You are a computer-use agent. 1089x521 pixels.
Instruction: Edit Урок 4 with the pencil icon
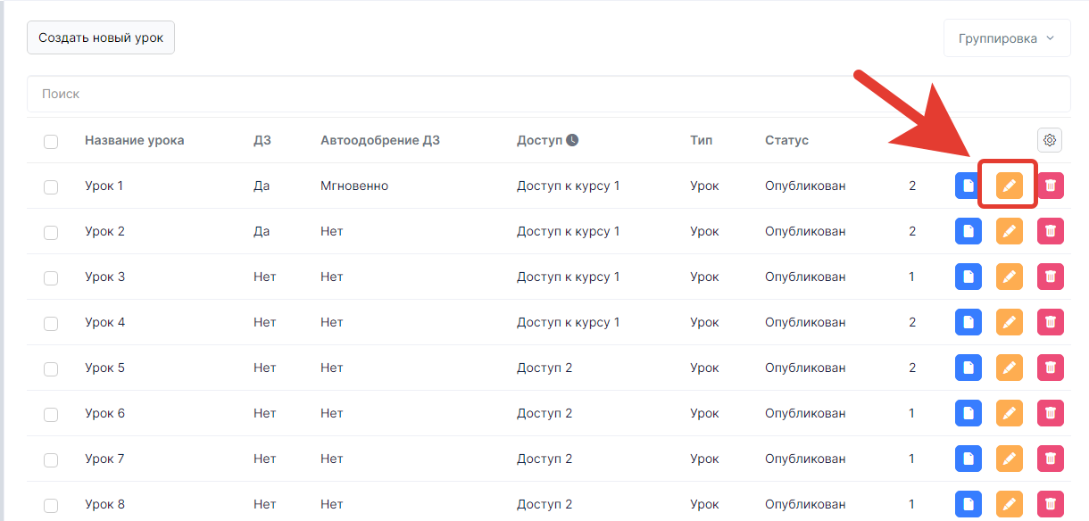click(x=1010, y=322)
